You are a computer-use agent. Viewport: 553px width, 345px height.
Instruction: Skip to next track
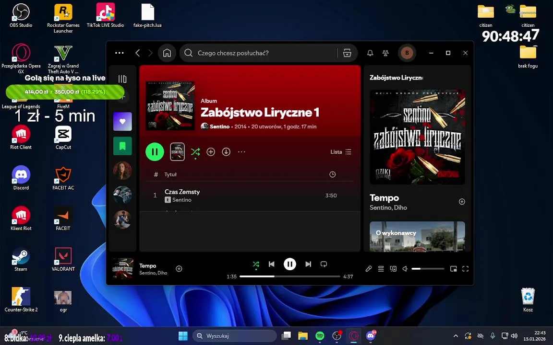pos(308,264)
